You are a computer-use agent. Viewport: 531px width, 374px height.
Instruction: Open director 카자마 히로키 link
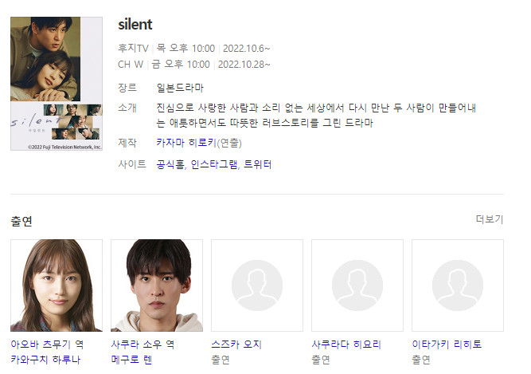coord(186,143)
